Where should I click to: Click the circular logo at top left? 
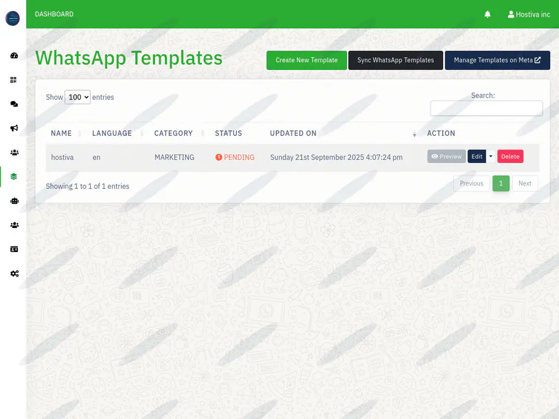click(13, 18)
